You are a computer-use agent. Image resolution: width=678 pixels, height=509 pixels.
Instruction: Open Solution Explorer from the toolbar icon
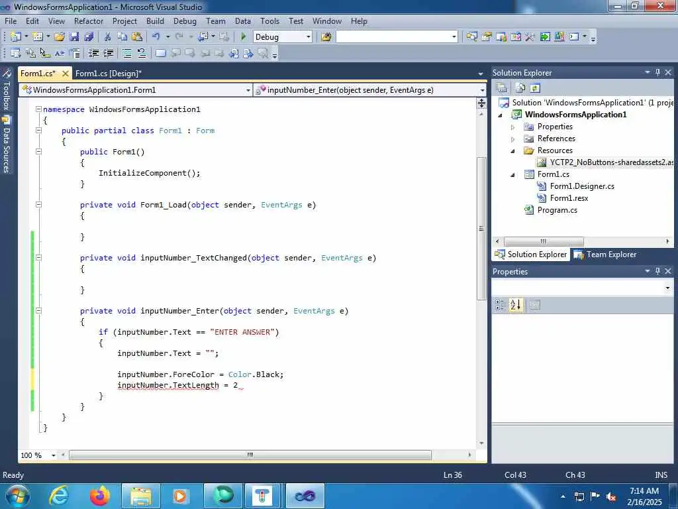pos(471,37)
